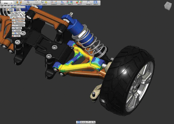The width and height of the screenshot is (174, 124).
Task: Click the ViewCube in the corner
Action: pos(168,6)
